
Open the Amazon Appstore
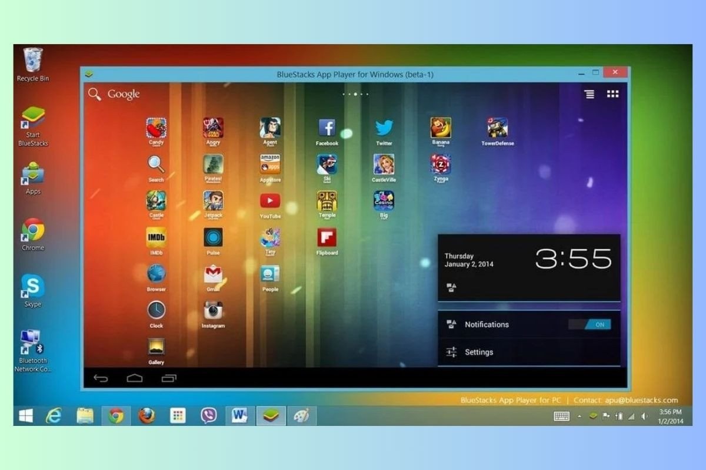click(269, 165)
